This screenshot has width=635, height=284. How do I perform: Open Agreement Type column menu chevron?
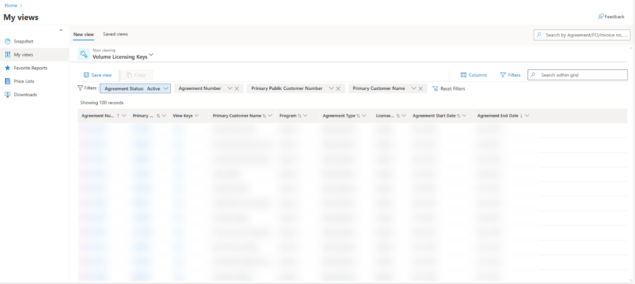pos(364,116)
